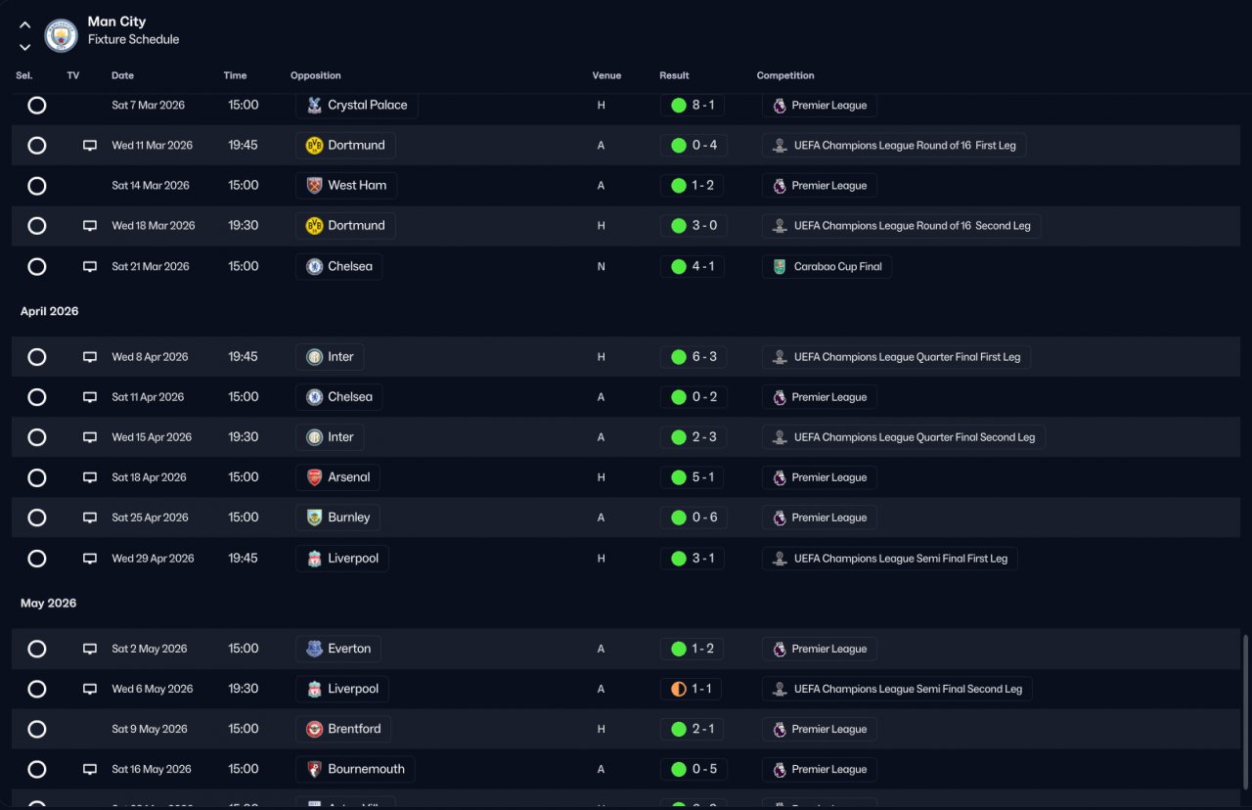Image resolution: width=1252 pixels, height=810 pixels.
Task: Sort fixtures by Date column header
Action: pos(122,75)
